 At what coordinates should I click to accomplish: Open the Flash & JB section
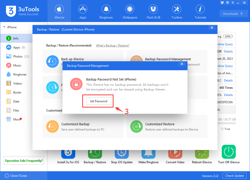(x=153, y=11)
